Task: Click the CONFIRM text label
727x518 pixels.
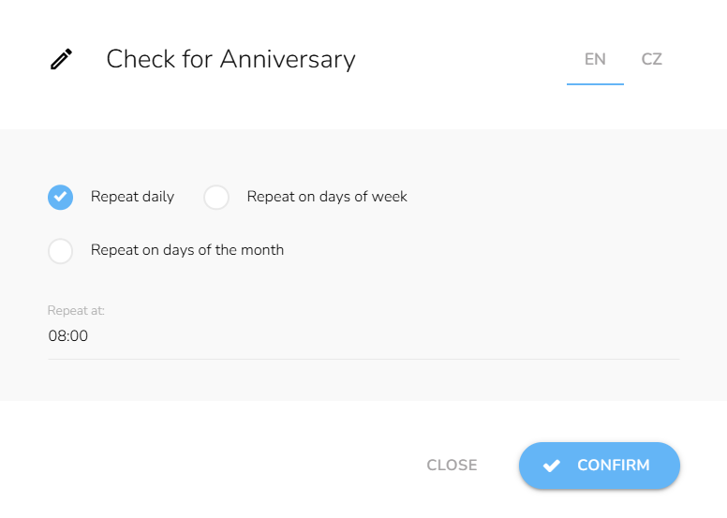Action: click(x=614, y=466)
